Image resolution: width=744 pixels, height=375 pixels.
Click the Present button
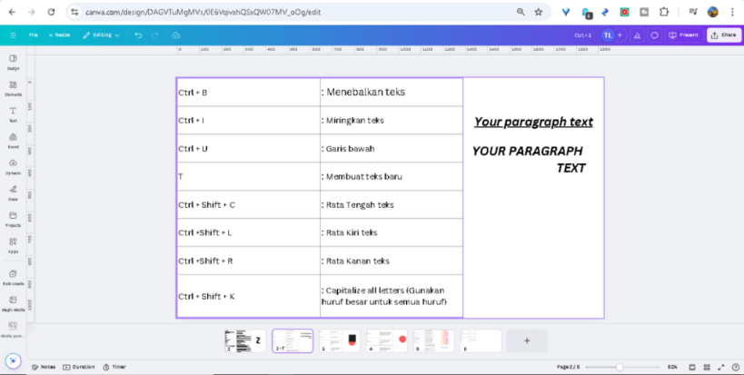click(684, 35)
